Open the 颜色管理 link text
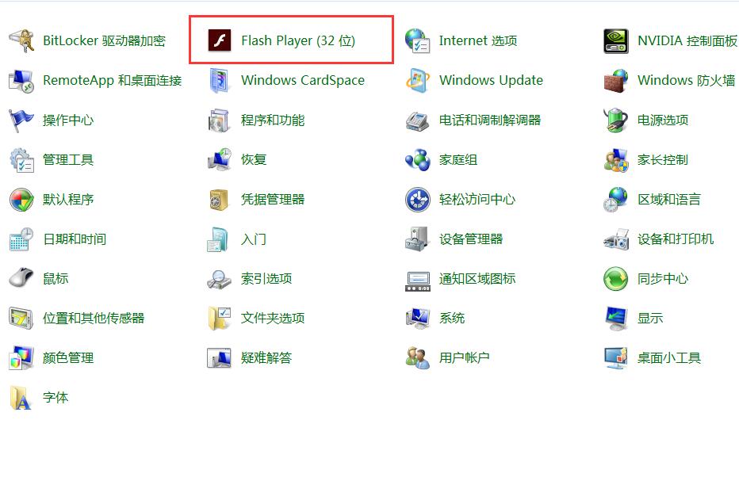Image resolution: width=739 pixels, height=485 pixels. [x=68, y=358]
